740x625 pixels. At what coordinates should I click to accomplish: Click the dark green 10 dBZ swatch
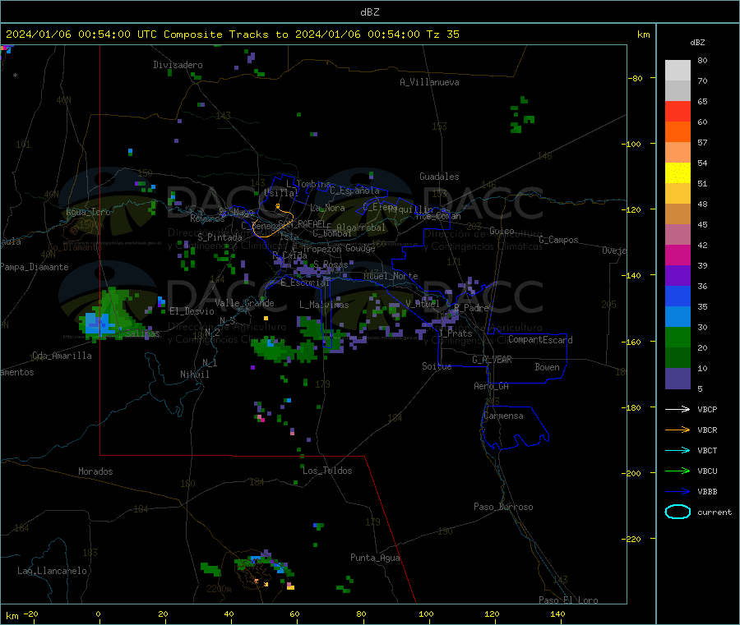point(678,358)
